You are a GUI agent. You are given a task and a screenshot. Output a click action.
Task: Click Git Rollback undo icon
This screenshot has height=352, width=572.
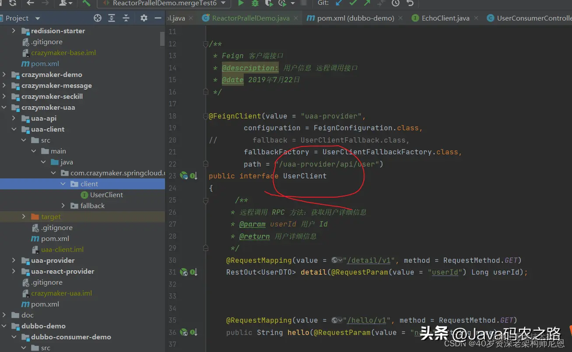tap(410, 3)
